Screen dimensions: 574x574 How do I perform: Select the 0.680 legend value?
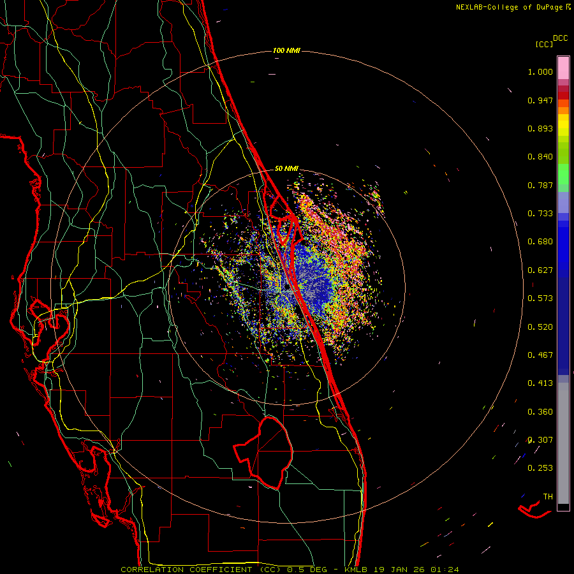pyautogui.click(x=540, y=242)
